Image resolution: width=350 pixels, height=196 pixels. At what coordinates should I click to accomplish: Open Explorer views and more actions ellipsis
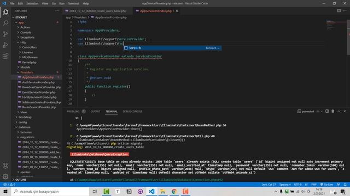pos(57,11)
